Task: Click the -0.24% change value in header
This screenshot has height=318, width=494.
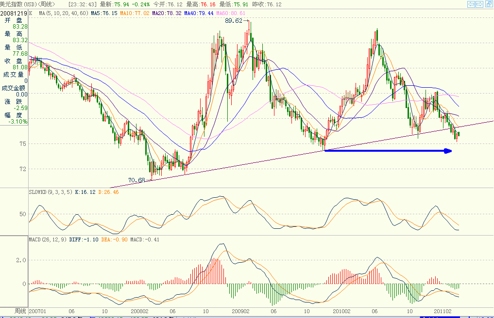Action: coord(140,4)
